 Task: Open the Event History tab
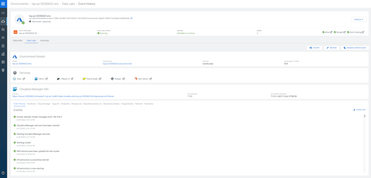pyautogui.click(x=20, y=104)
